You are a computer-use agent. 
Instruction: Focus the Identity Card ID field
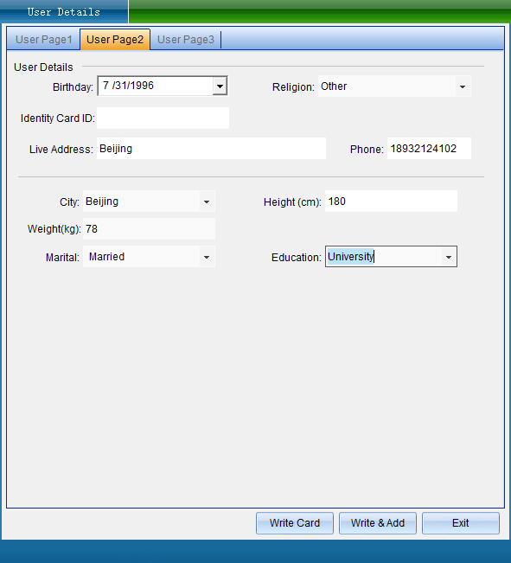163,118
